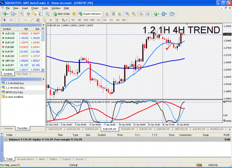Switch chart to bar chart icon

(x=107, y=14)
